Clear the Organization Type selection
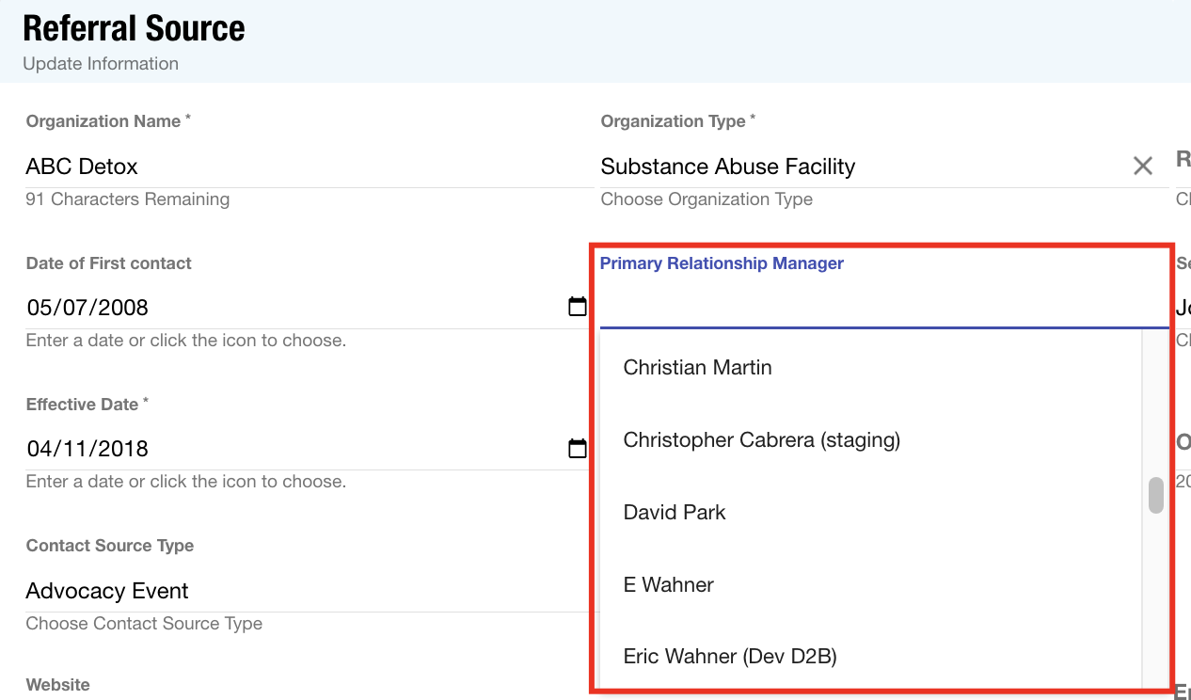1191x700 pixels. coord(1142,167)
